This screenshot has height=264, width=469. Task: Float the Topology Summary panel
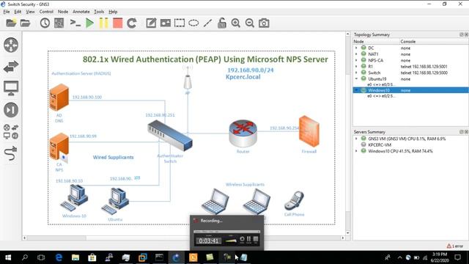[461, 34]
